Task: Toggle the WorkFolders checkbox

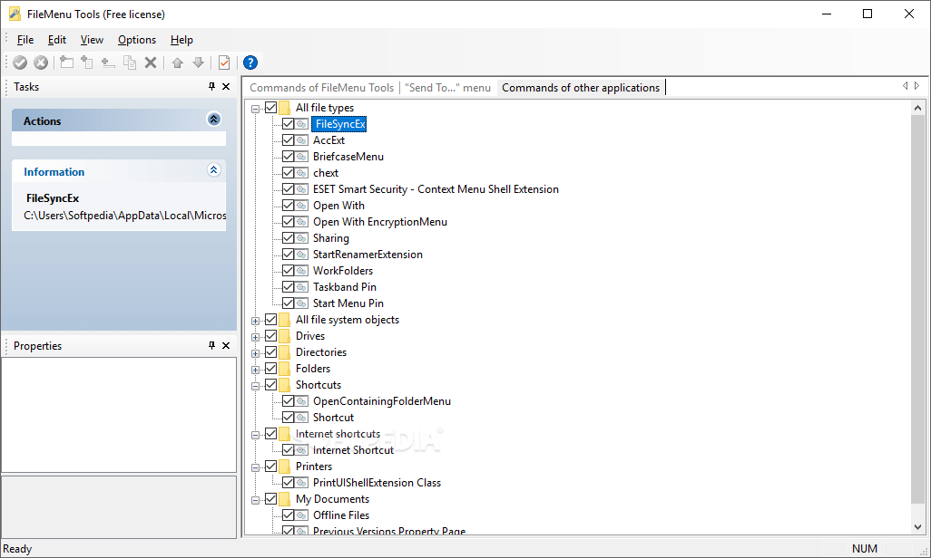Action: pyautogui.click(x=286, y=270)
